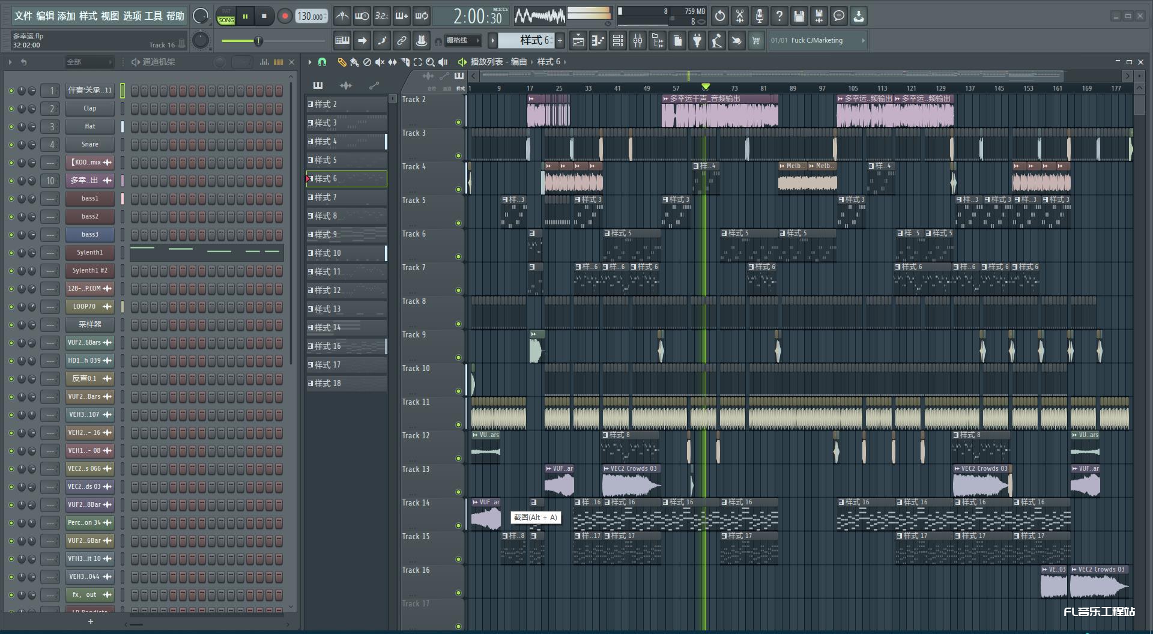Image resolution: width=1153 pixels, height=634 pixels.
Task: Save project with floppy disk icon
Action: pyautogui.click(x=799, y=16)
